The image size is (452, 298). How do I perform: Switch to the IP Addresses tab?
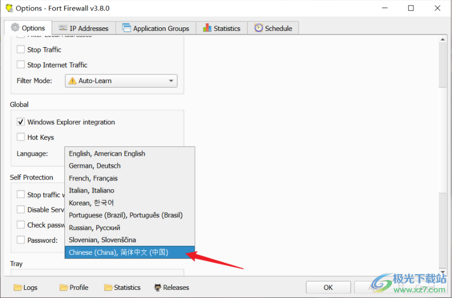[x=84, y=28]
